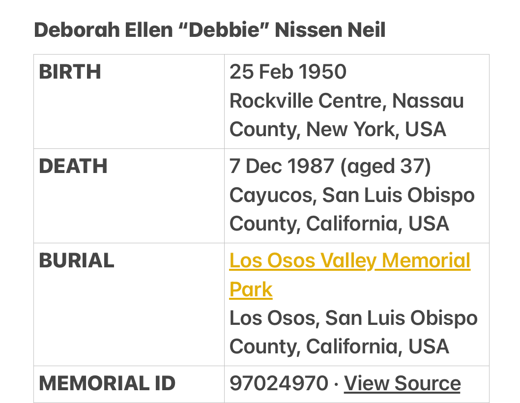Click the Rockville Centre, Nassau birthplace text

tap(347, 100)
